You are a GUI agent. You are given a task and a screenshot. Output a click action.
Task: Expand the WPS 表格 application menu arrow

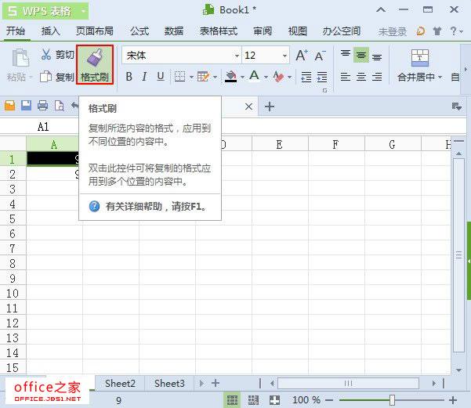coord(83,11)
